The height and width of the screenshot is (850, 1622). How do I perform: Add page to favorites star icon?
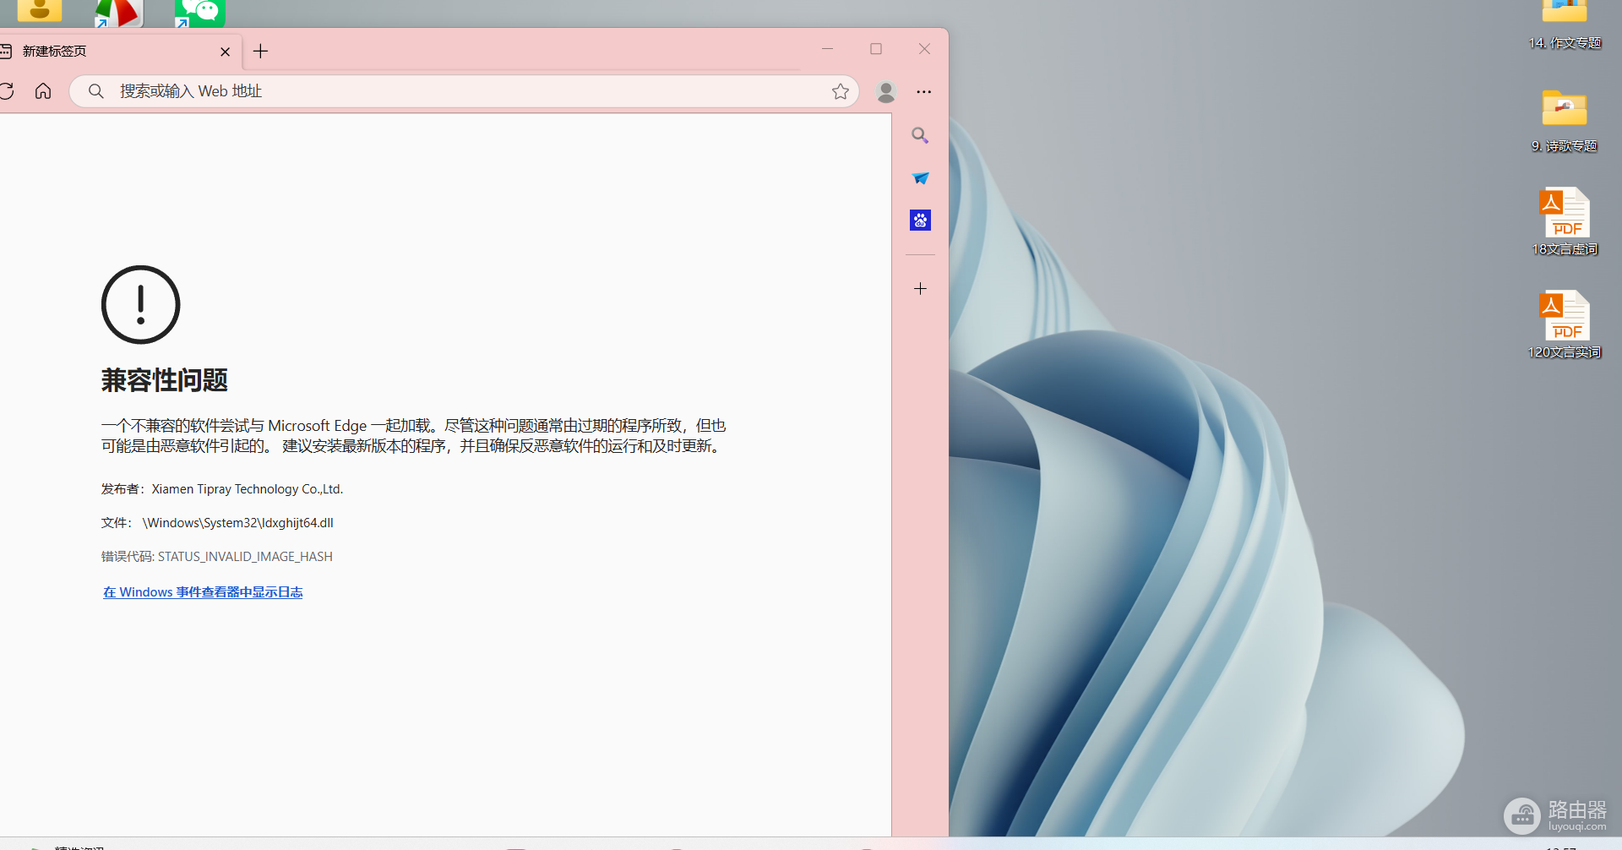tap(840, 91)
